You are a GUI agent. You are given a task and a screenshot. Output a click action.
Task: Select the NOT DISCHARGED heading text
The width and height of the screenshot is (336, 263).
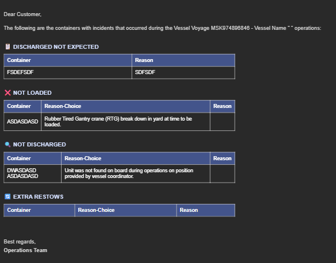coord(40,145)
